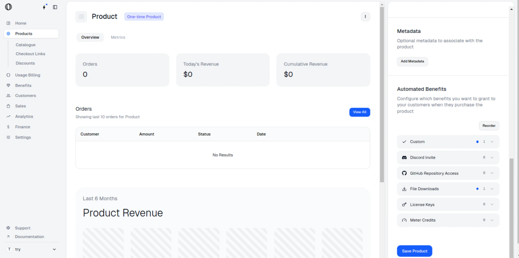Click the View All orders button
Image resolution: width=519 pixels, height=258 pixels.
tap(360, 112)
